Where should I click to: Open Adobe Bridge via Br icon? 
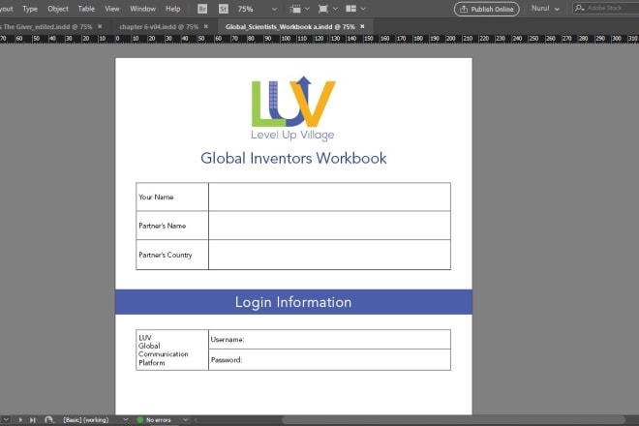202,9
